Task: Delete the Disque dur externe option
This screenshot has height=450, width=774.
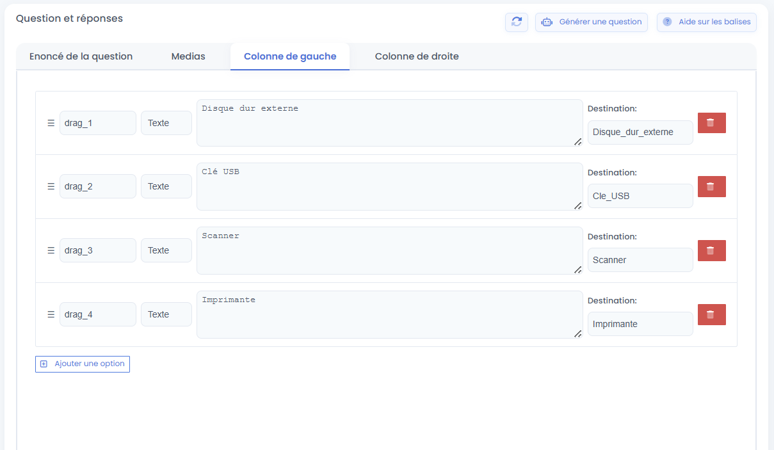Action: click(711, 122)
